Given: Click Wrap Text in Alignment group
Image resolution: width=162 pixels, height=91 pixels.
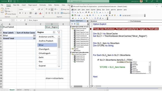Looking at the screenshot, I should coord(65,9).
